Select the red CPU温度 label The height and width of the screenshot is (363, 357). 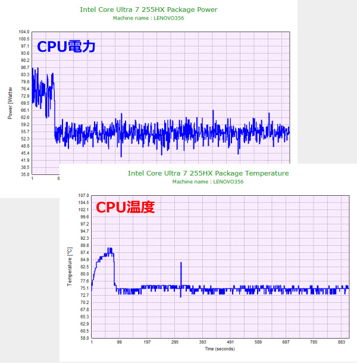(x=126, y=208)
